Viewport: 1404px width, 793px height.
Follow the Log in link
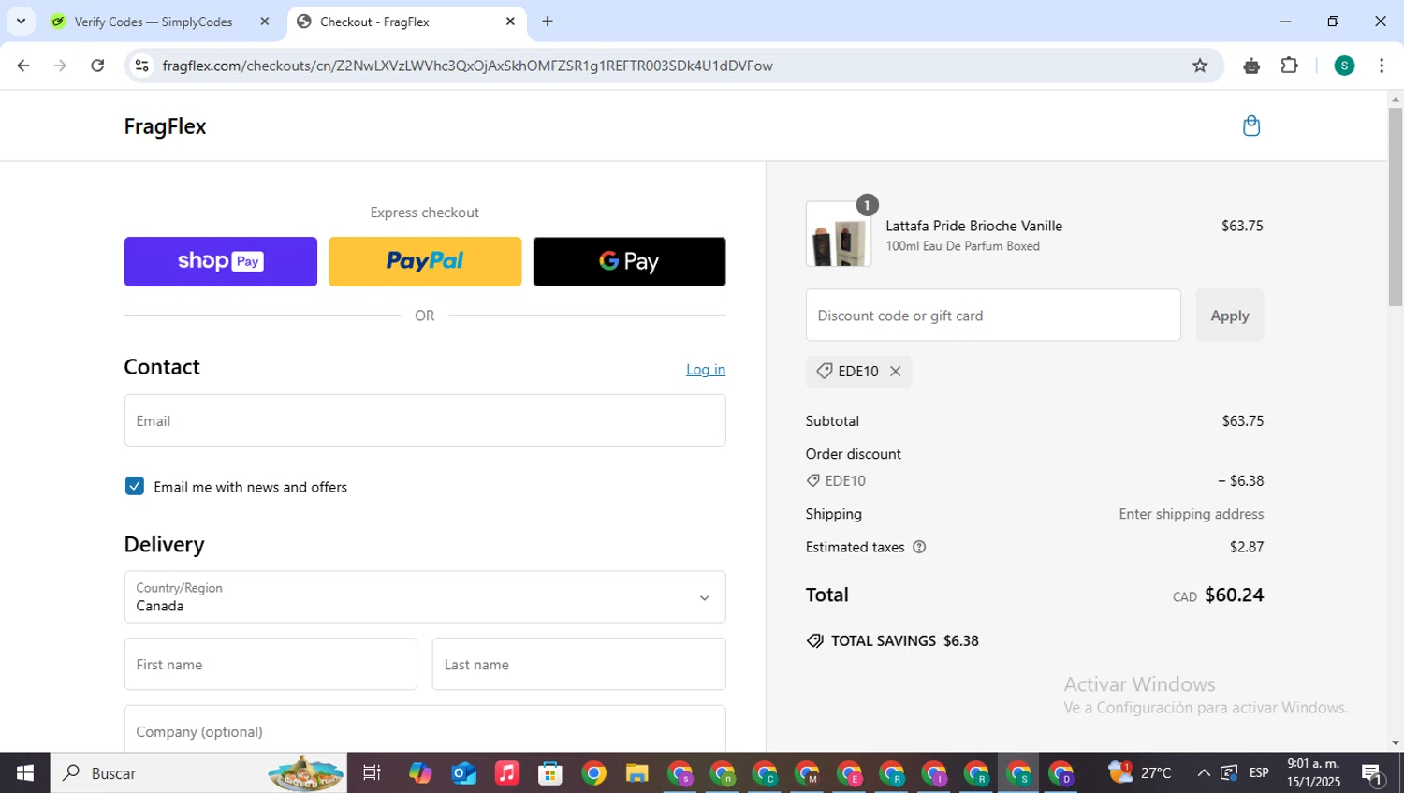[x=706, y=370]
